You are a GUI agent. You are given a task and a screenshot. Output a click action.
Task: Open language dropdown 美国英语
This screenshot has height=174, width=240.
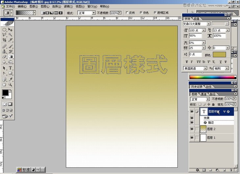tap(205, 68)
